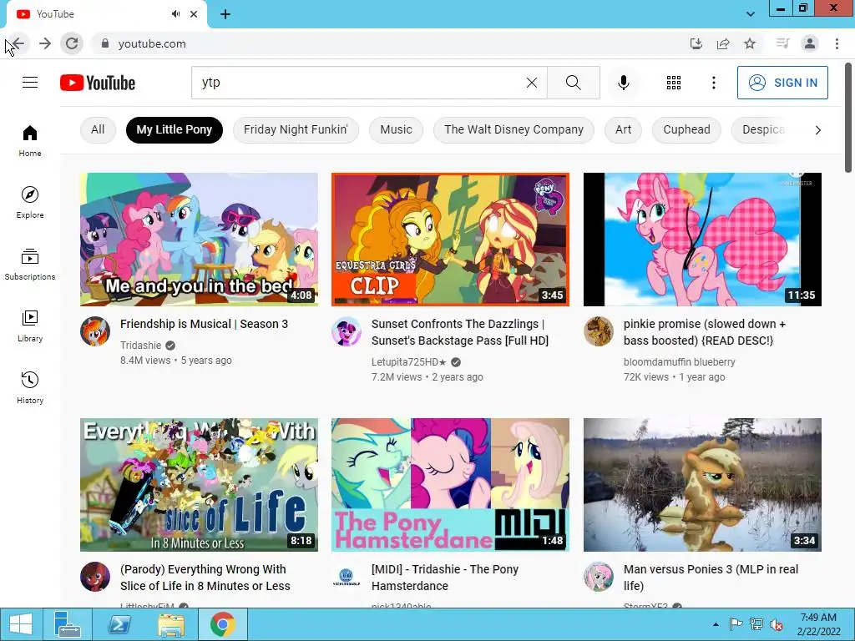Mute the tab via speaker icon
This screenshot has width=855, height=641.
click(x=175, y=14)
